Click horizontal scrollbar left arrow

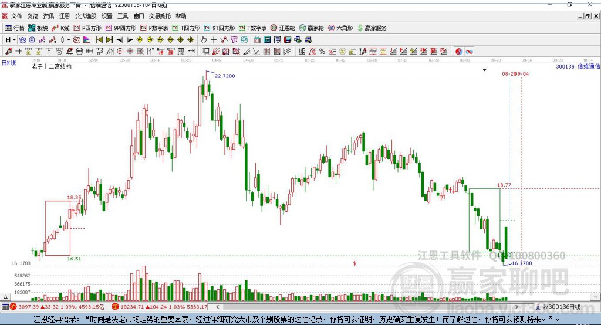tap(218, 307)
